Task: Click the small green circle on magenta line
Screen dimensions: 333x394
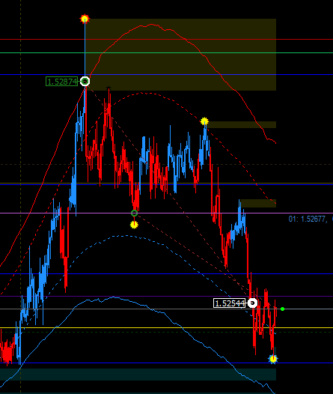Action: [x=135, y=213]
